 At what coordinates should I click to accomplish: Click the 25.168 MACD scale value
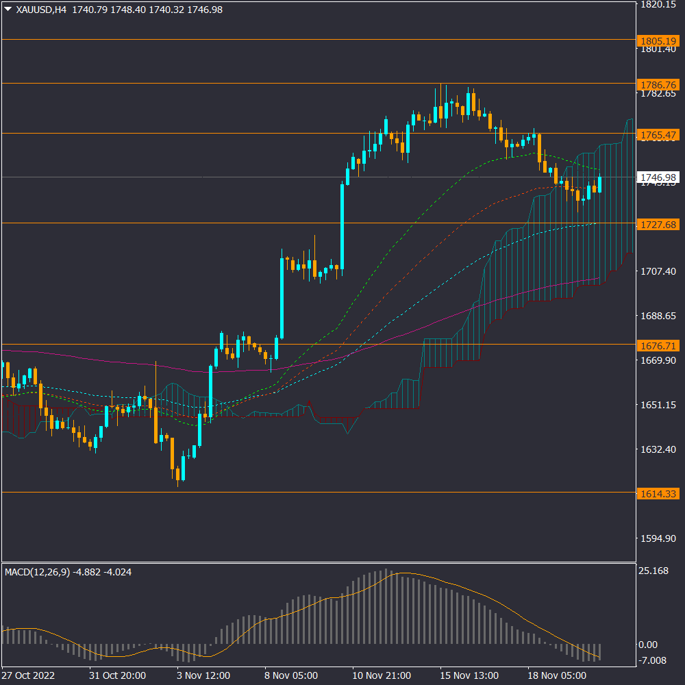(653, 571)
